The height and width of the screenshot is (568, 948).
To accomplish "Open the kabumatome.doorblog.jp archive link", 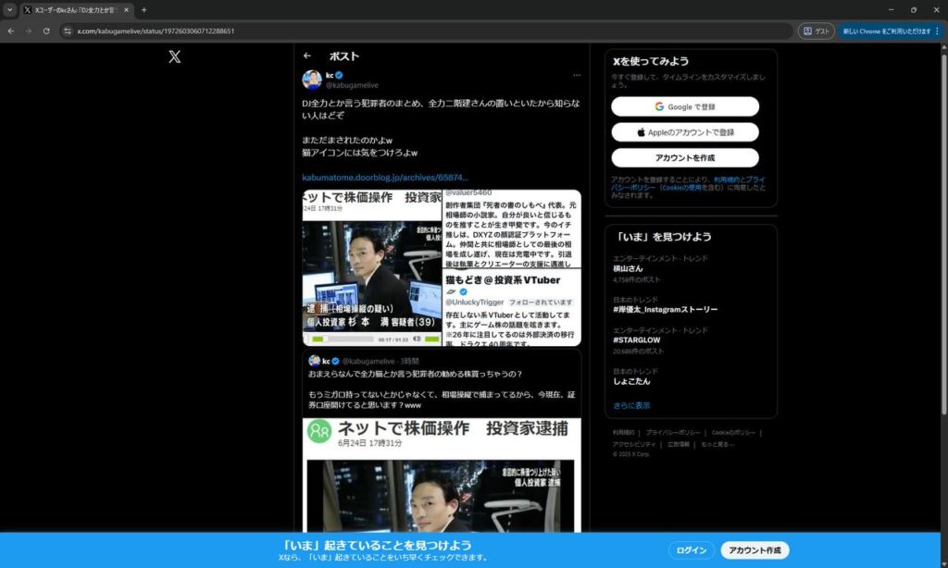I will (x=385, y=177).
